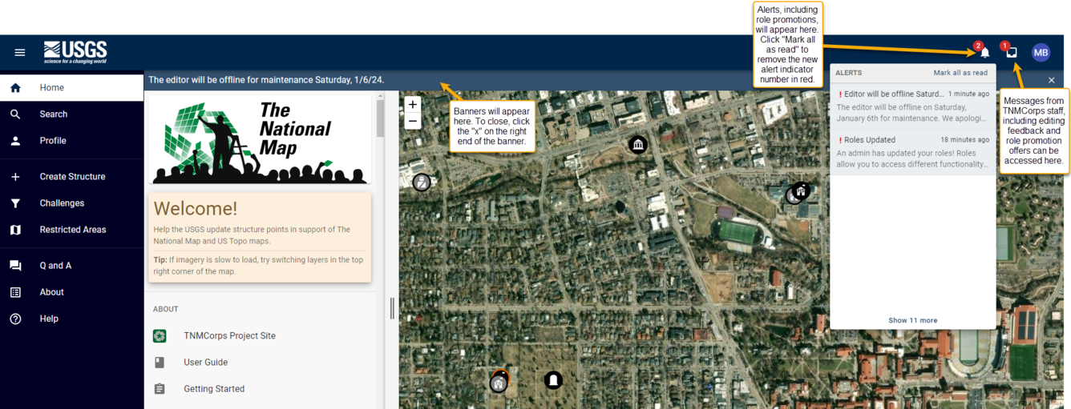
Task: Open the hamburger navigation menu
Action: pyautogui.click(x=20, y=53)
